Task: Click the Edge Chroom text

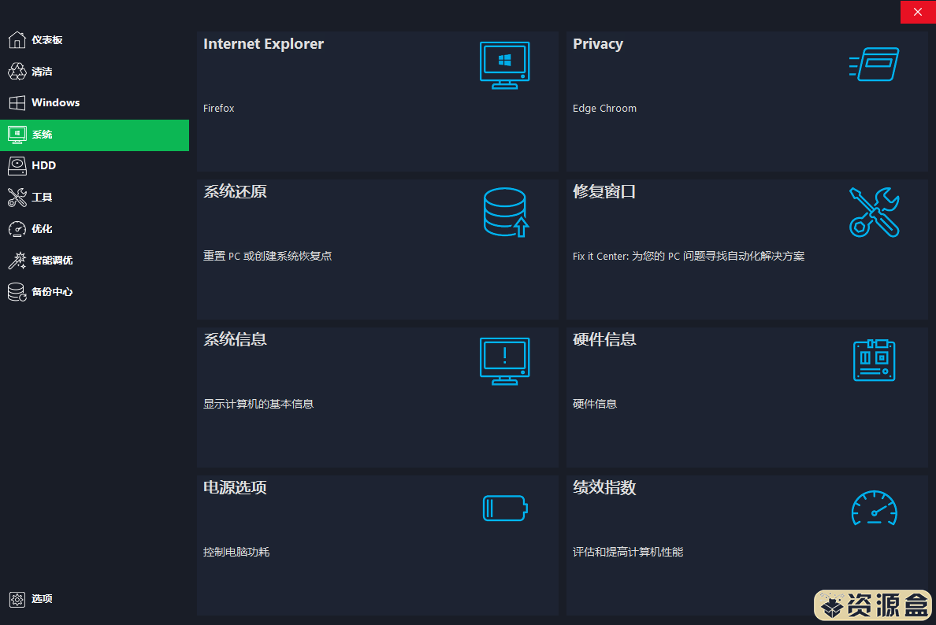Action: click(605, 109)
